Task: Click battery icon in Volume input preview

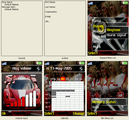Action: coord(39,63)
